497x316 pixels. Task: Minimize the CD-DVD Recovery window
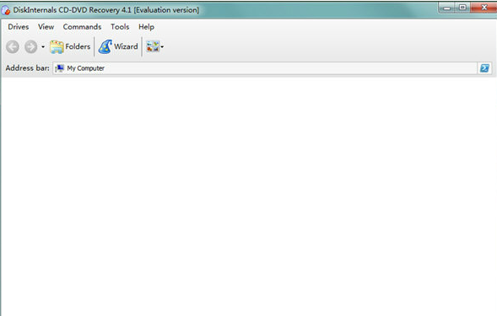point(447,8)
